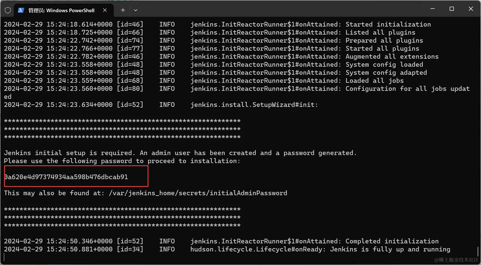
Task: Click the text 'Started initialization'
Action: (388, 24)
